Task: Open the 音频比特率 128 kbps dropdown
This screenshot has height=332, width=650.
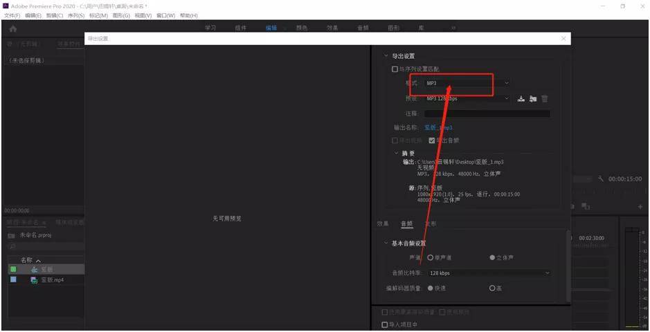Action: pyautogui.click(x=489, y=273)
